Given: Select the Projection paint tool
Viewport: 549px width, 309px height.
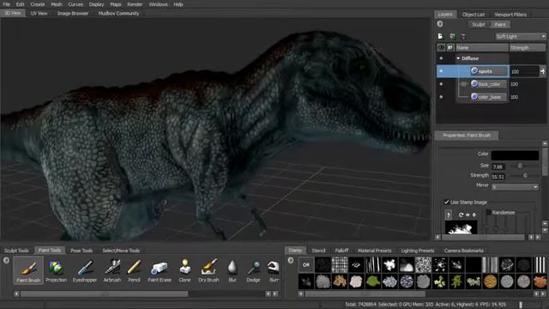Looking at the screenshot, I should point(56,270).
